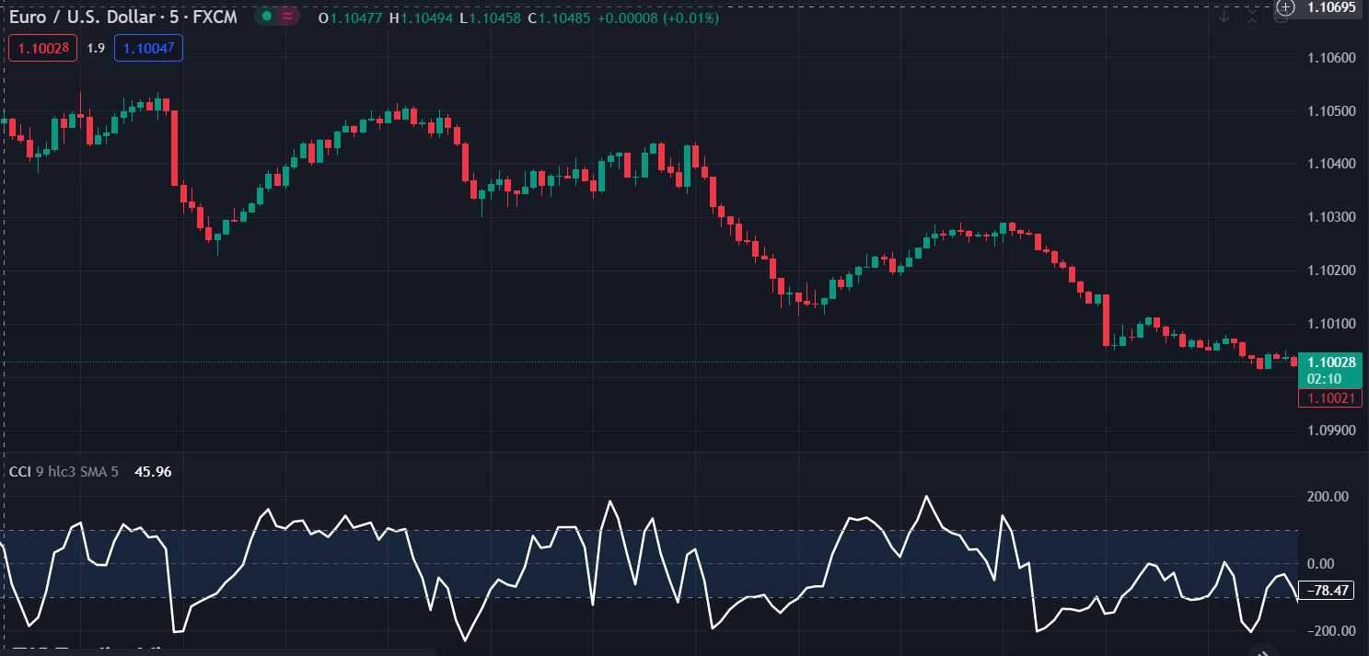Maximize the chart pane using its icon
The width and height of the screenshot is (1369, 656).
click(1280, 18)
